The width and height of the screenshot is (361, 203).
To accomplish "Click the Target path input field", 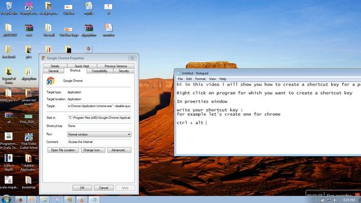I will (x=99, y=106).
